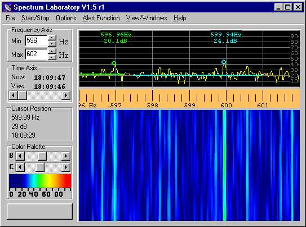Increase Max frequency with the up spinner

click(x=52, y=51)
